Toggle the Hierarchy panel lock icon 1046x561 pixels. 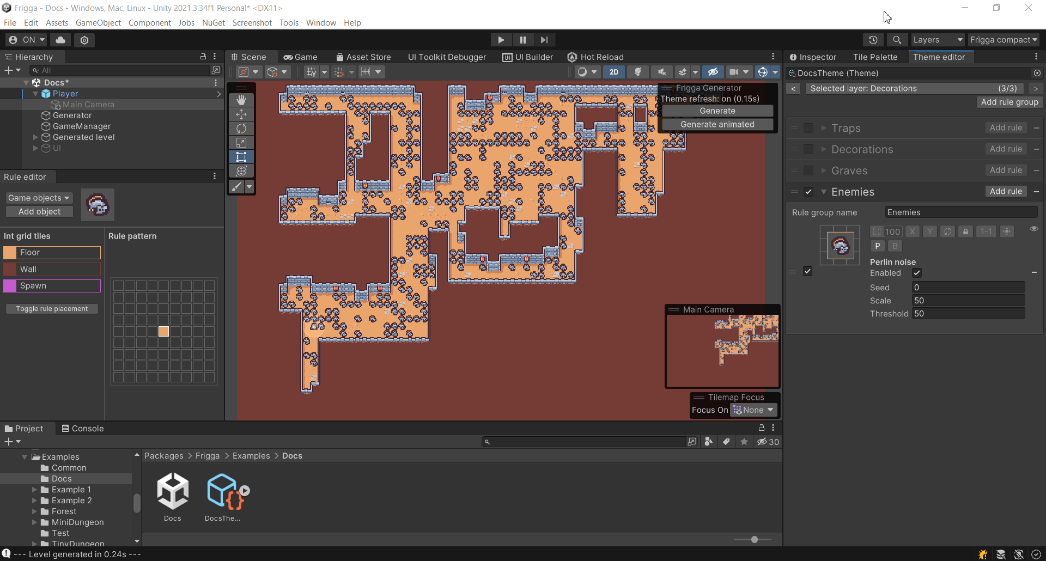coord(203,57)
